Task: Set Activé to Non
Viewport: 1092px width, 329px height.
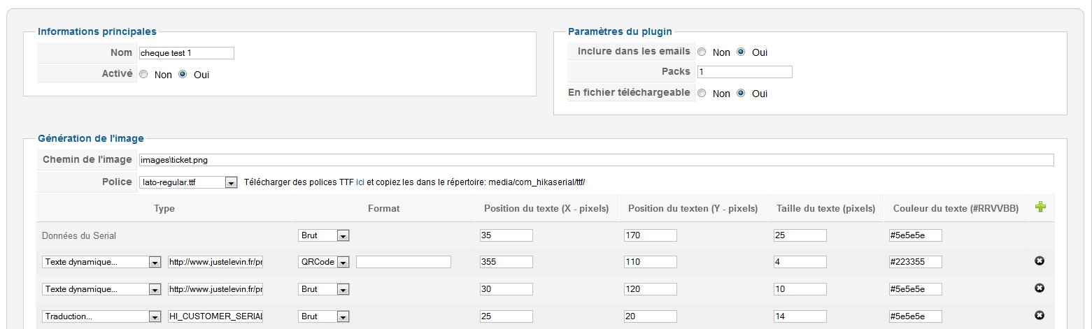Action: [143, 74]
